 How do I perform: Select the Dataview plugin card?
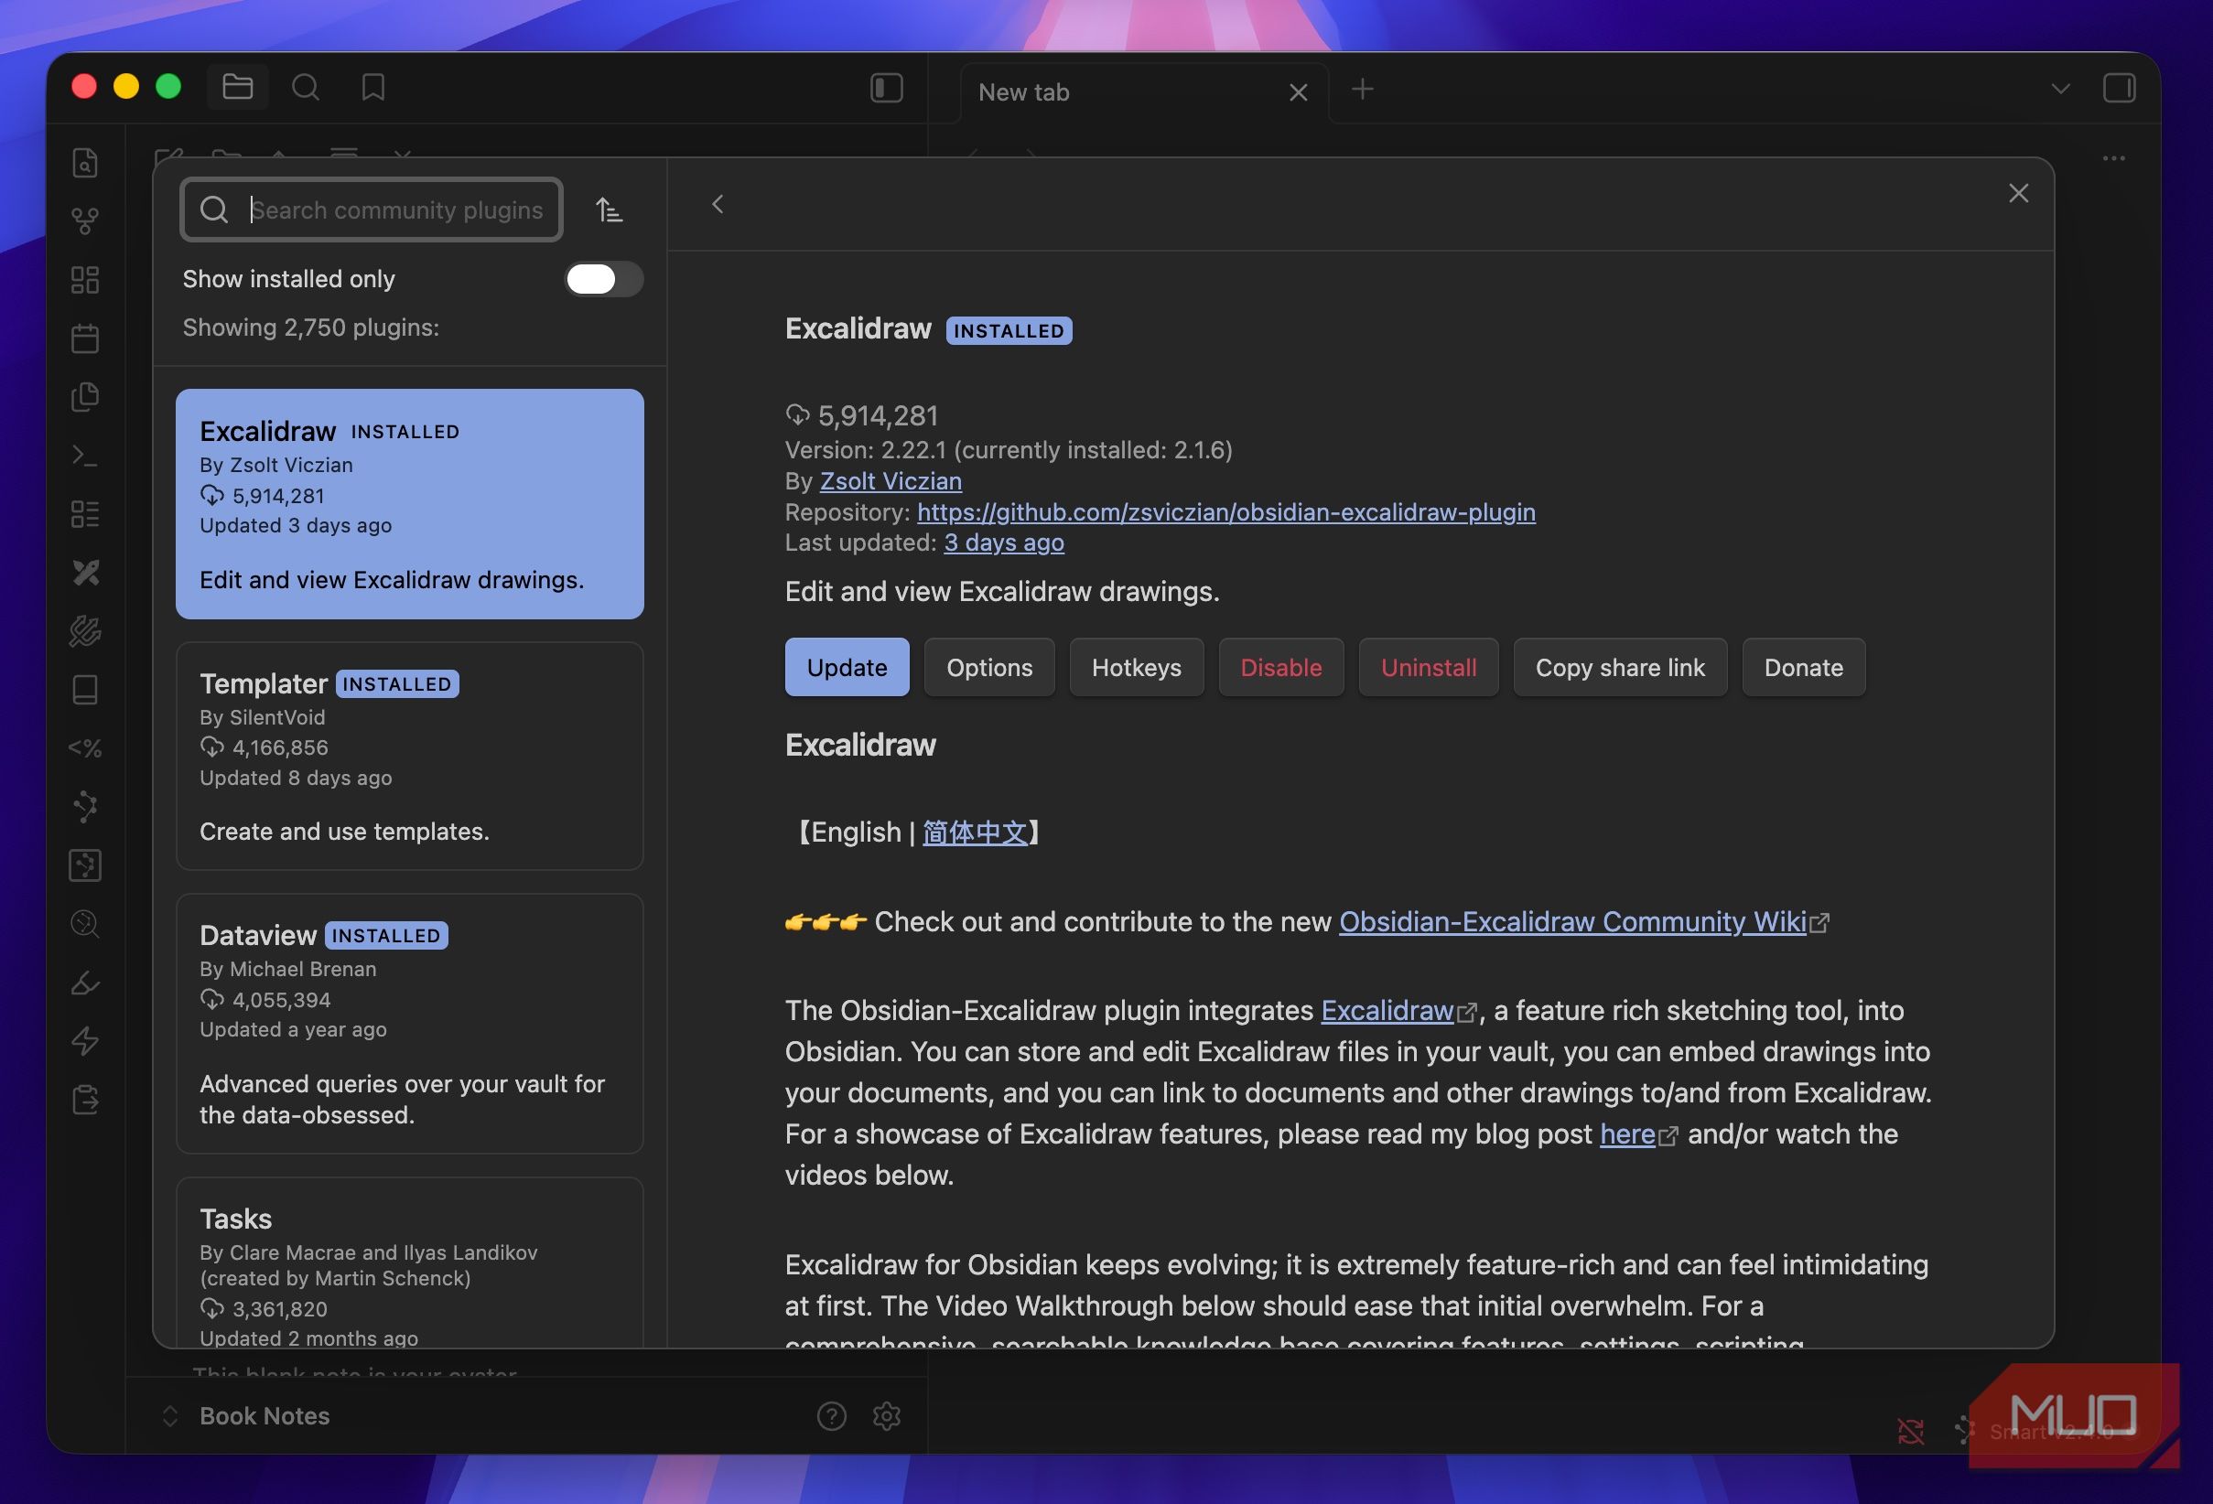(409, 1024)
